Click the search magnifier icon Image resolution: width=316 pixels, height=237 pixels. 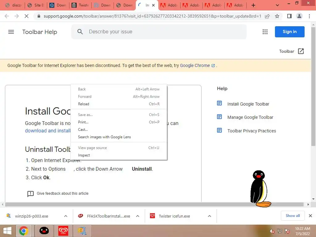80,32
